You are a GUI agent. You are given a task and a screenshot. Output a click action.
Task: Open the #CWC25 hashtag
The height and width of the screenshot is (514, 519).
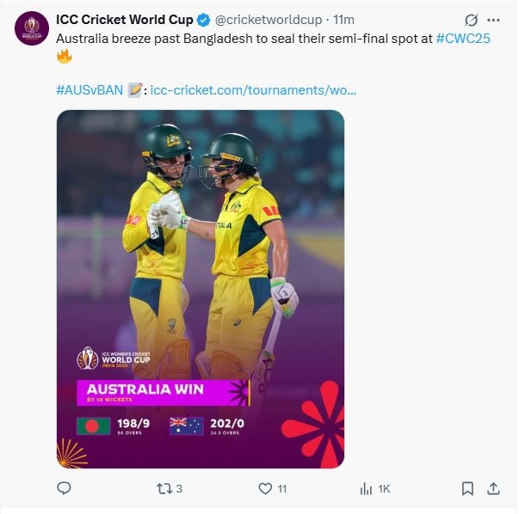point(463,39)
